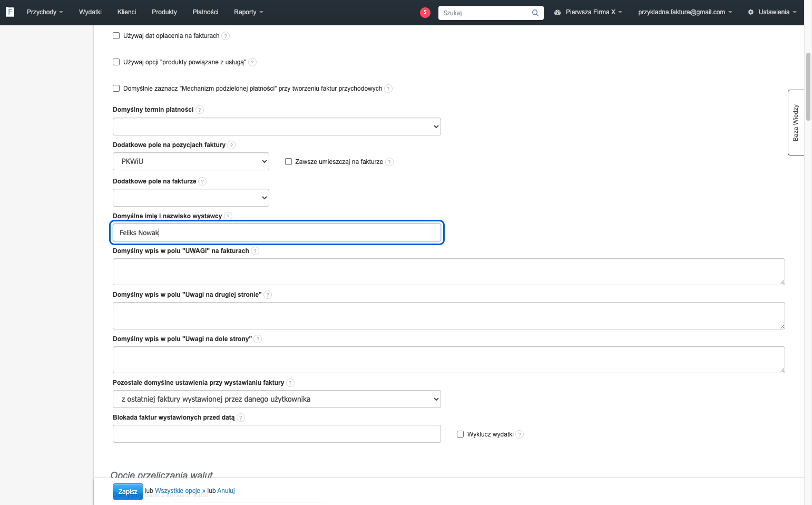This screenshot has width=812, height=505.
Task: Expand the Pierwsza Firma X company menu
Action: click(x=588, y=12)
